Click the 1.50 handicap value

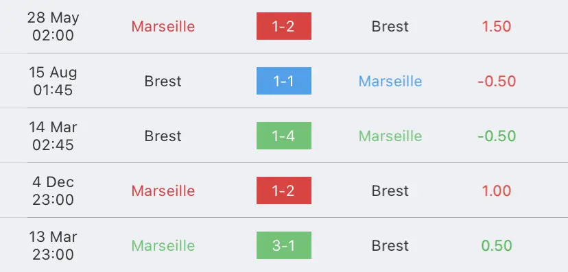(x=496, y=27)
